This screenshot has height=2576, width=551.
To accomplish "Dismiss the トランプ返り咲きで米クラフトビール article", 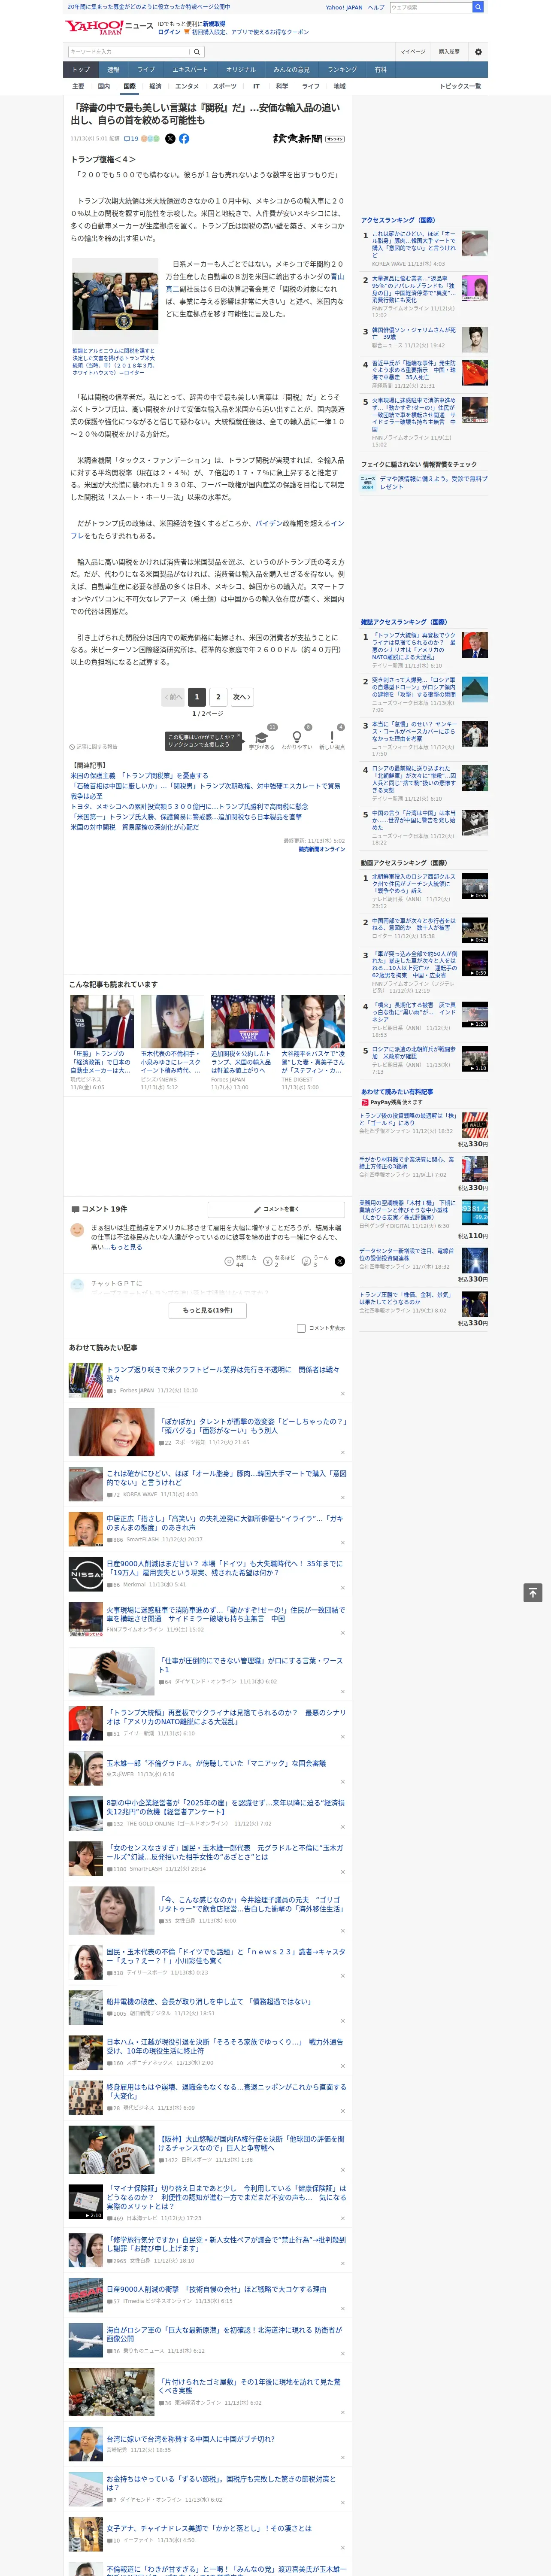I will point(342,1393).
